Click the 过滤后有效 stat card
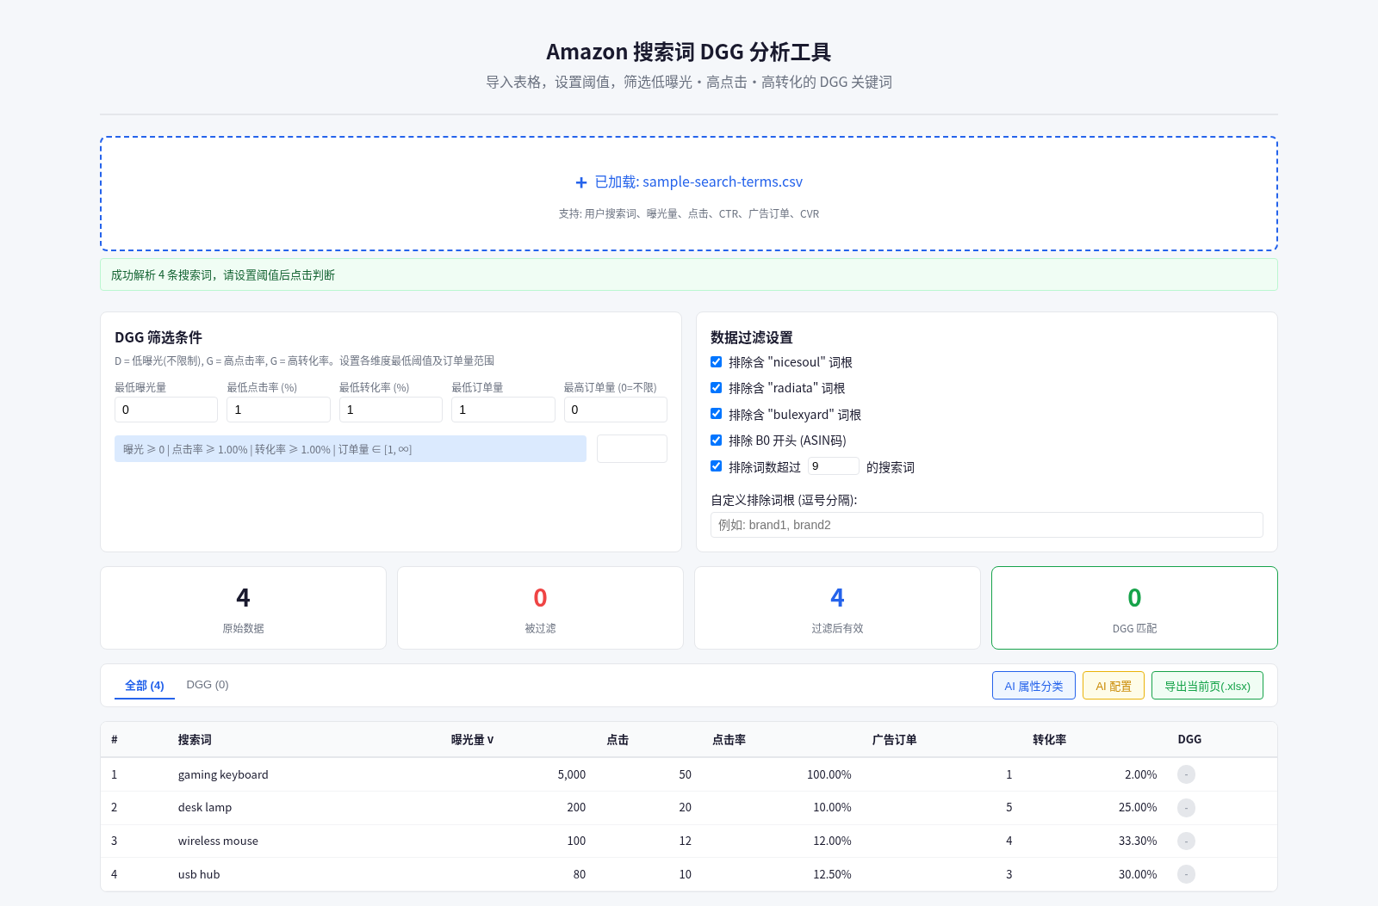Image resolution: width=1378 pixels, height=906 pixels. coord(837,607)
